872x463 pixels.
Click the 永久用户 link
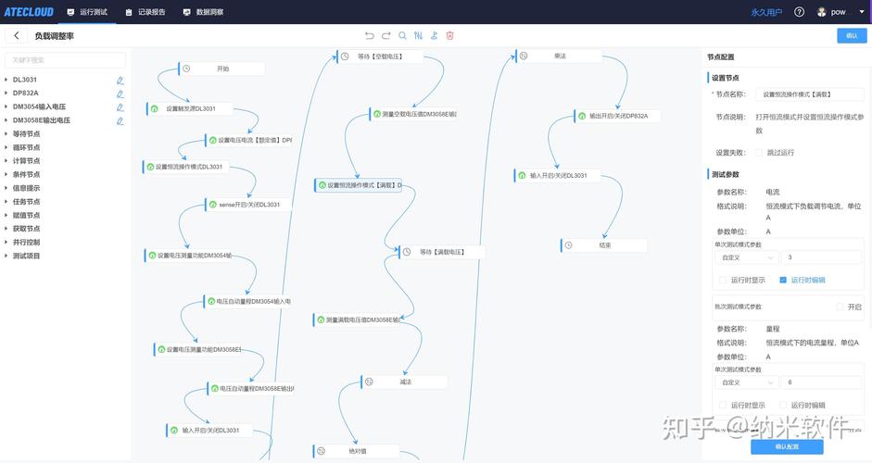[x=766, y=12]
